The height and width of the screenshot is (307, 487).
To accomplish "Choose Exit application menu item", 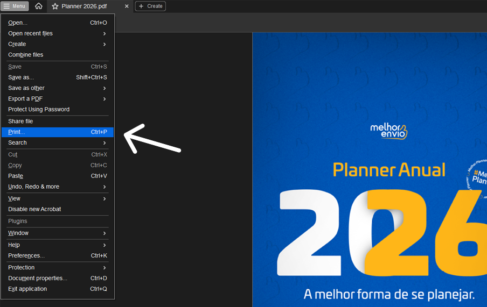I will coord(58,289).
